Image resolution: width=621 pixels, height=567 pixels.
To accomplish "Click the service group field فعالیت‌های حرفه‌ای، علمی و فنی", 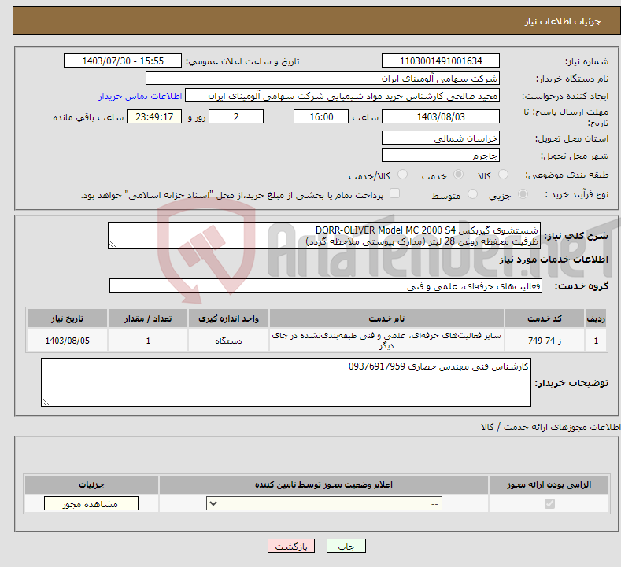I will tap(326, 285).
